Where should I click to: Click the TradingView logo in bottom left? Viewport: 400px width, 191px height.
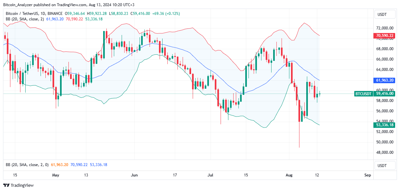[x=7, y=185]
